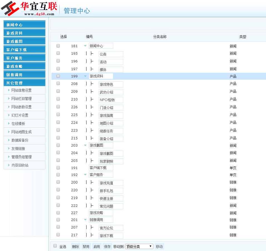
Task: Open the 链接调用 sidebar menu
Action: pos(24,74)
